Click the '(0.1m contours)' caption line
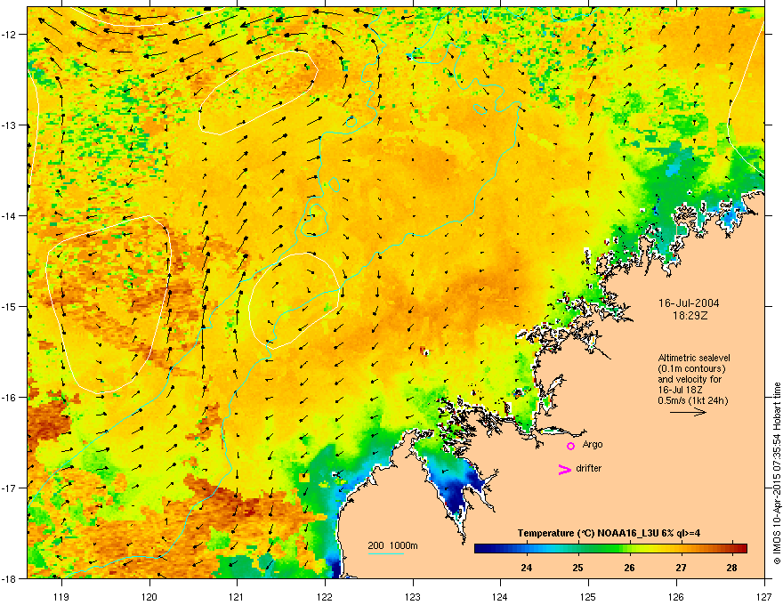The image size is (783, 605). tap(691, 368)
